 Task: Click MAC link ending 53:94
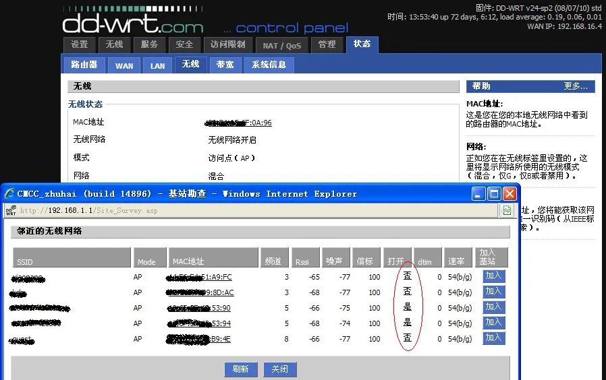pyautogui.click(x=199, y=323)
